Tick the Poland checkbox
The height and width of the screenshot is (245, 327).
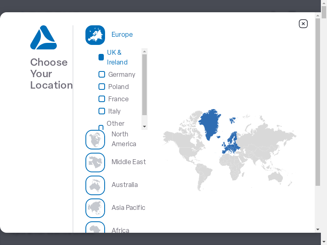[x=102, y=87]
